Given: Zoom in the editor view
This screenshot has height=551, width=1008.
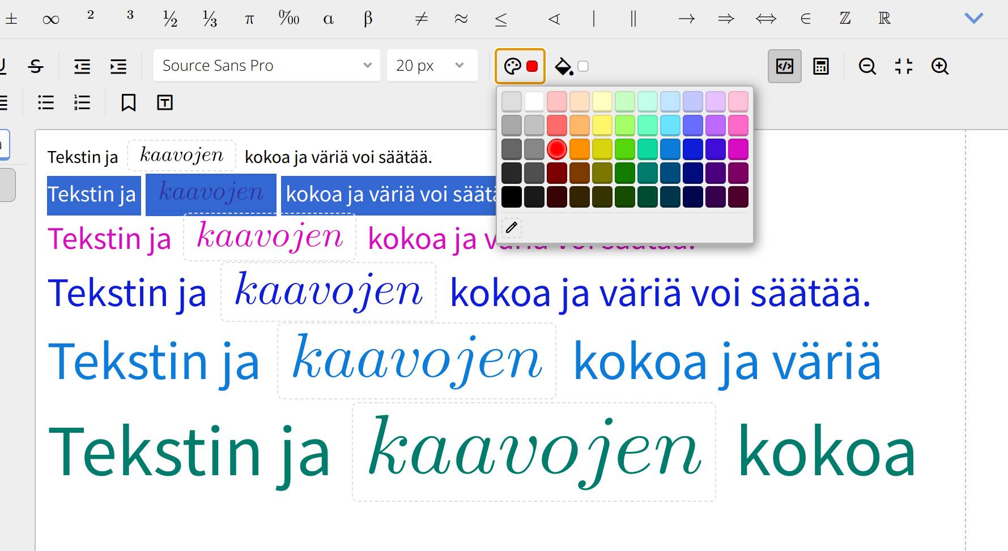Looking at the screenshot, I should [x=940, y=66].
